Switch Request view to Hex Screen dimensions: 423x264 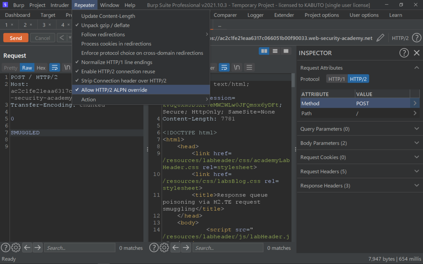tap(41, 68)
